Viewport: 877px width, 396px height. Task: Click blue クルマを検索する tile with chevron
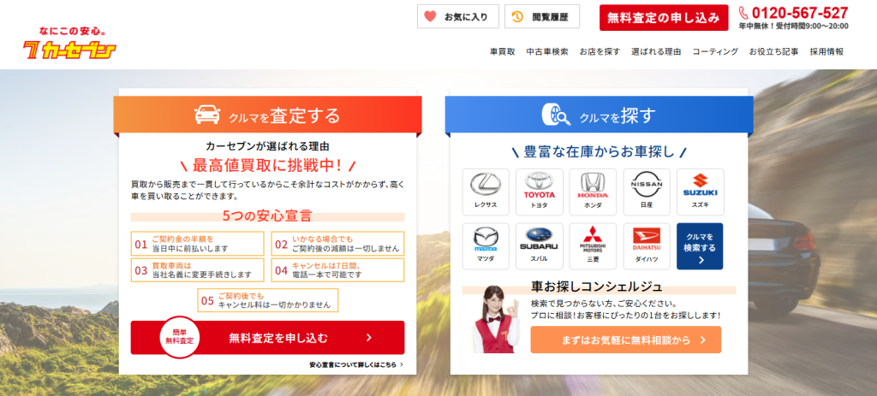click(700, 246)
